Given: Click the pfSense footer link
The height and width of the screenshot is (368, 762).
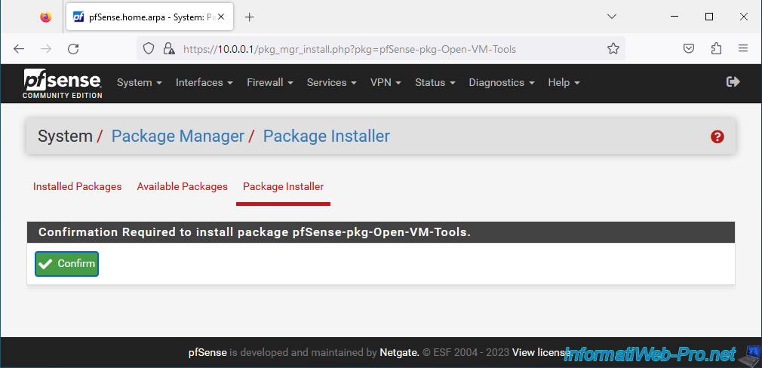Looking at the screenshot, I should (x=207, y=352).
